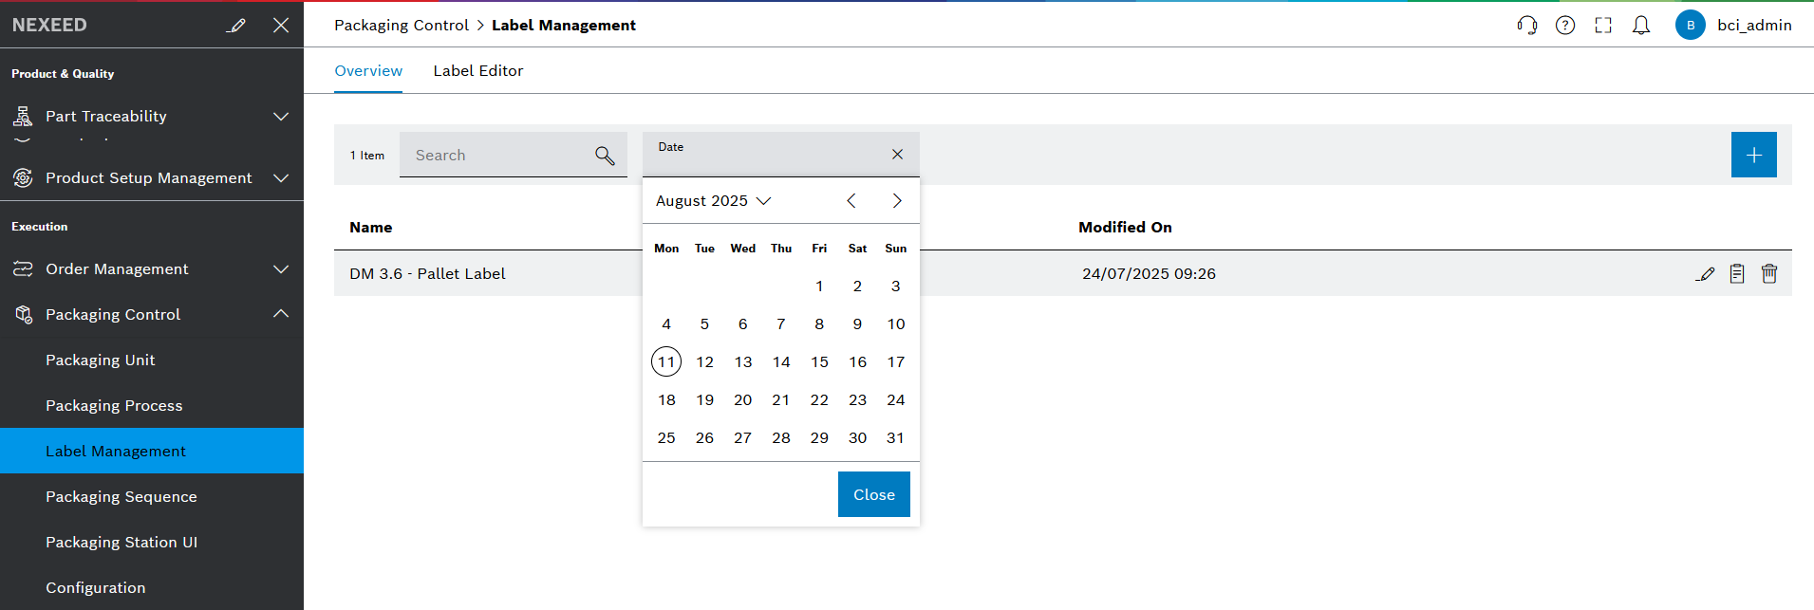Image resolution: width=1814 pixels, height=610 pixels.
Task: Open the support headset icon
Action: point(1527,25)
